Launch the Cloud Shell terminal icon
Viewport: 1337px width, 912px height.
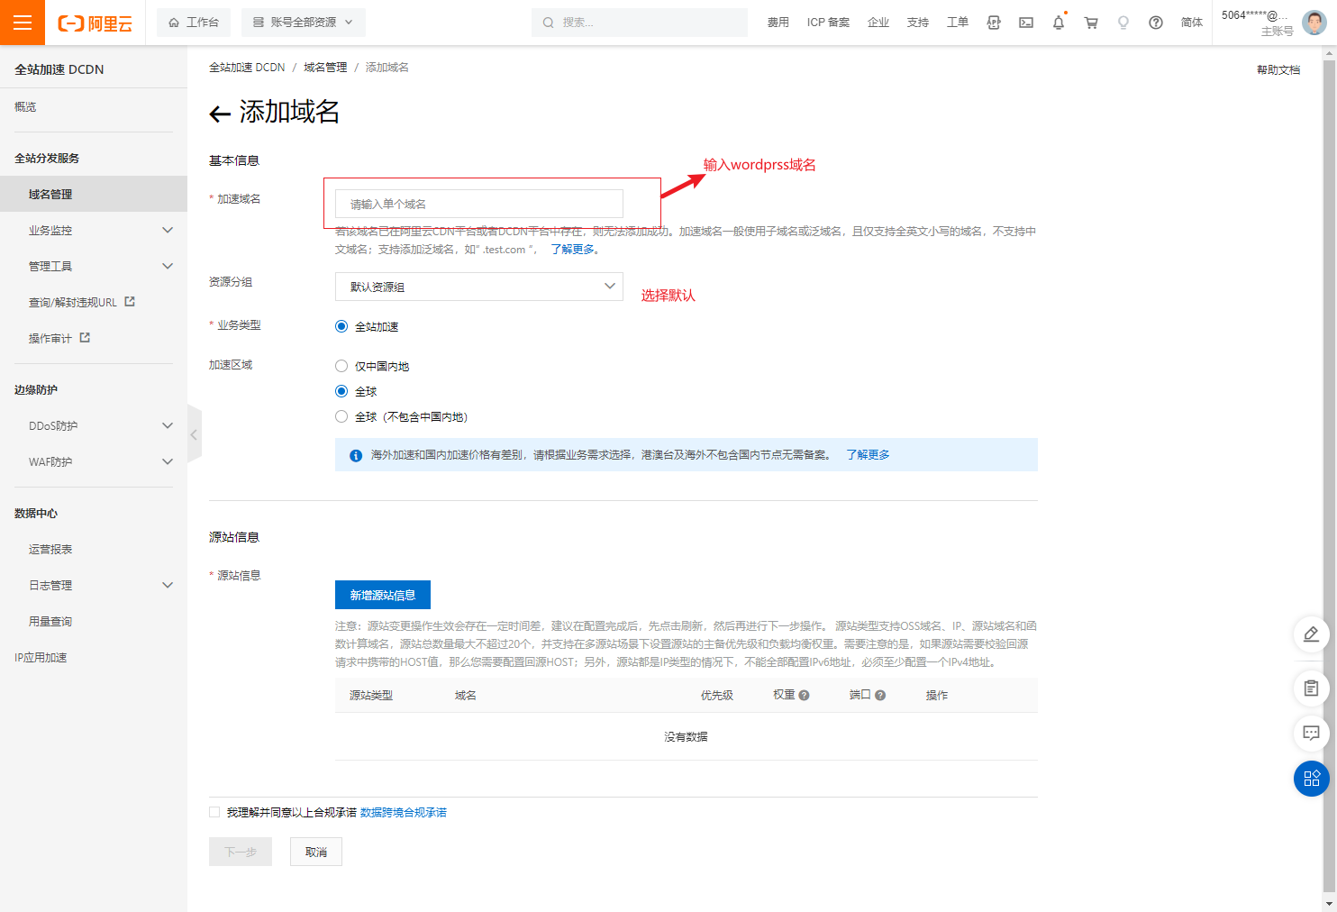1026,23
